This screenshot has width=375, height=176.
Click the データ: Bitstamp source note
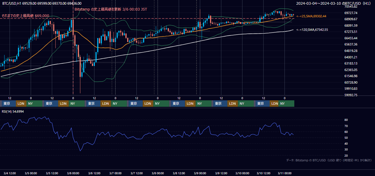329,160
